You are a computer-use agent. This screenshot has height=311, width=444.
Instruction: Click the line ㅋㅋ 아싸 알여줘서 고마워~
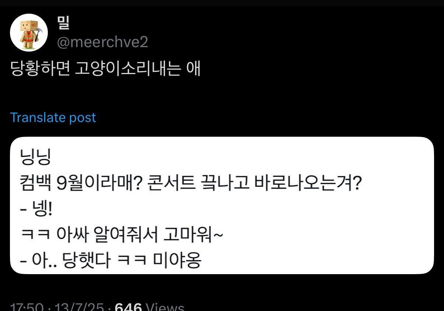pos(122,236)
